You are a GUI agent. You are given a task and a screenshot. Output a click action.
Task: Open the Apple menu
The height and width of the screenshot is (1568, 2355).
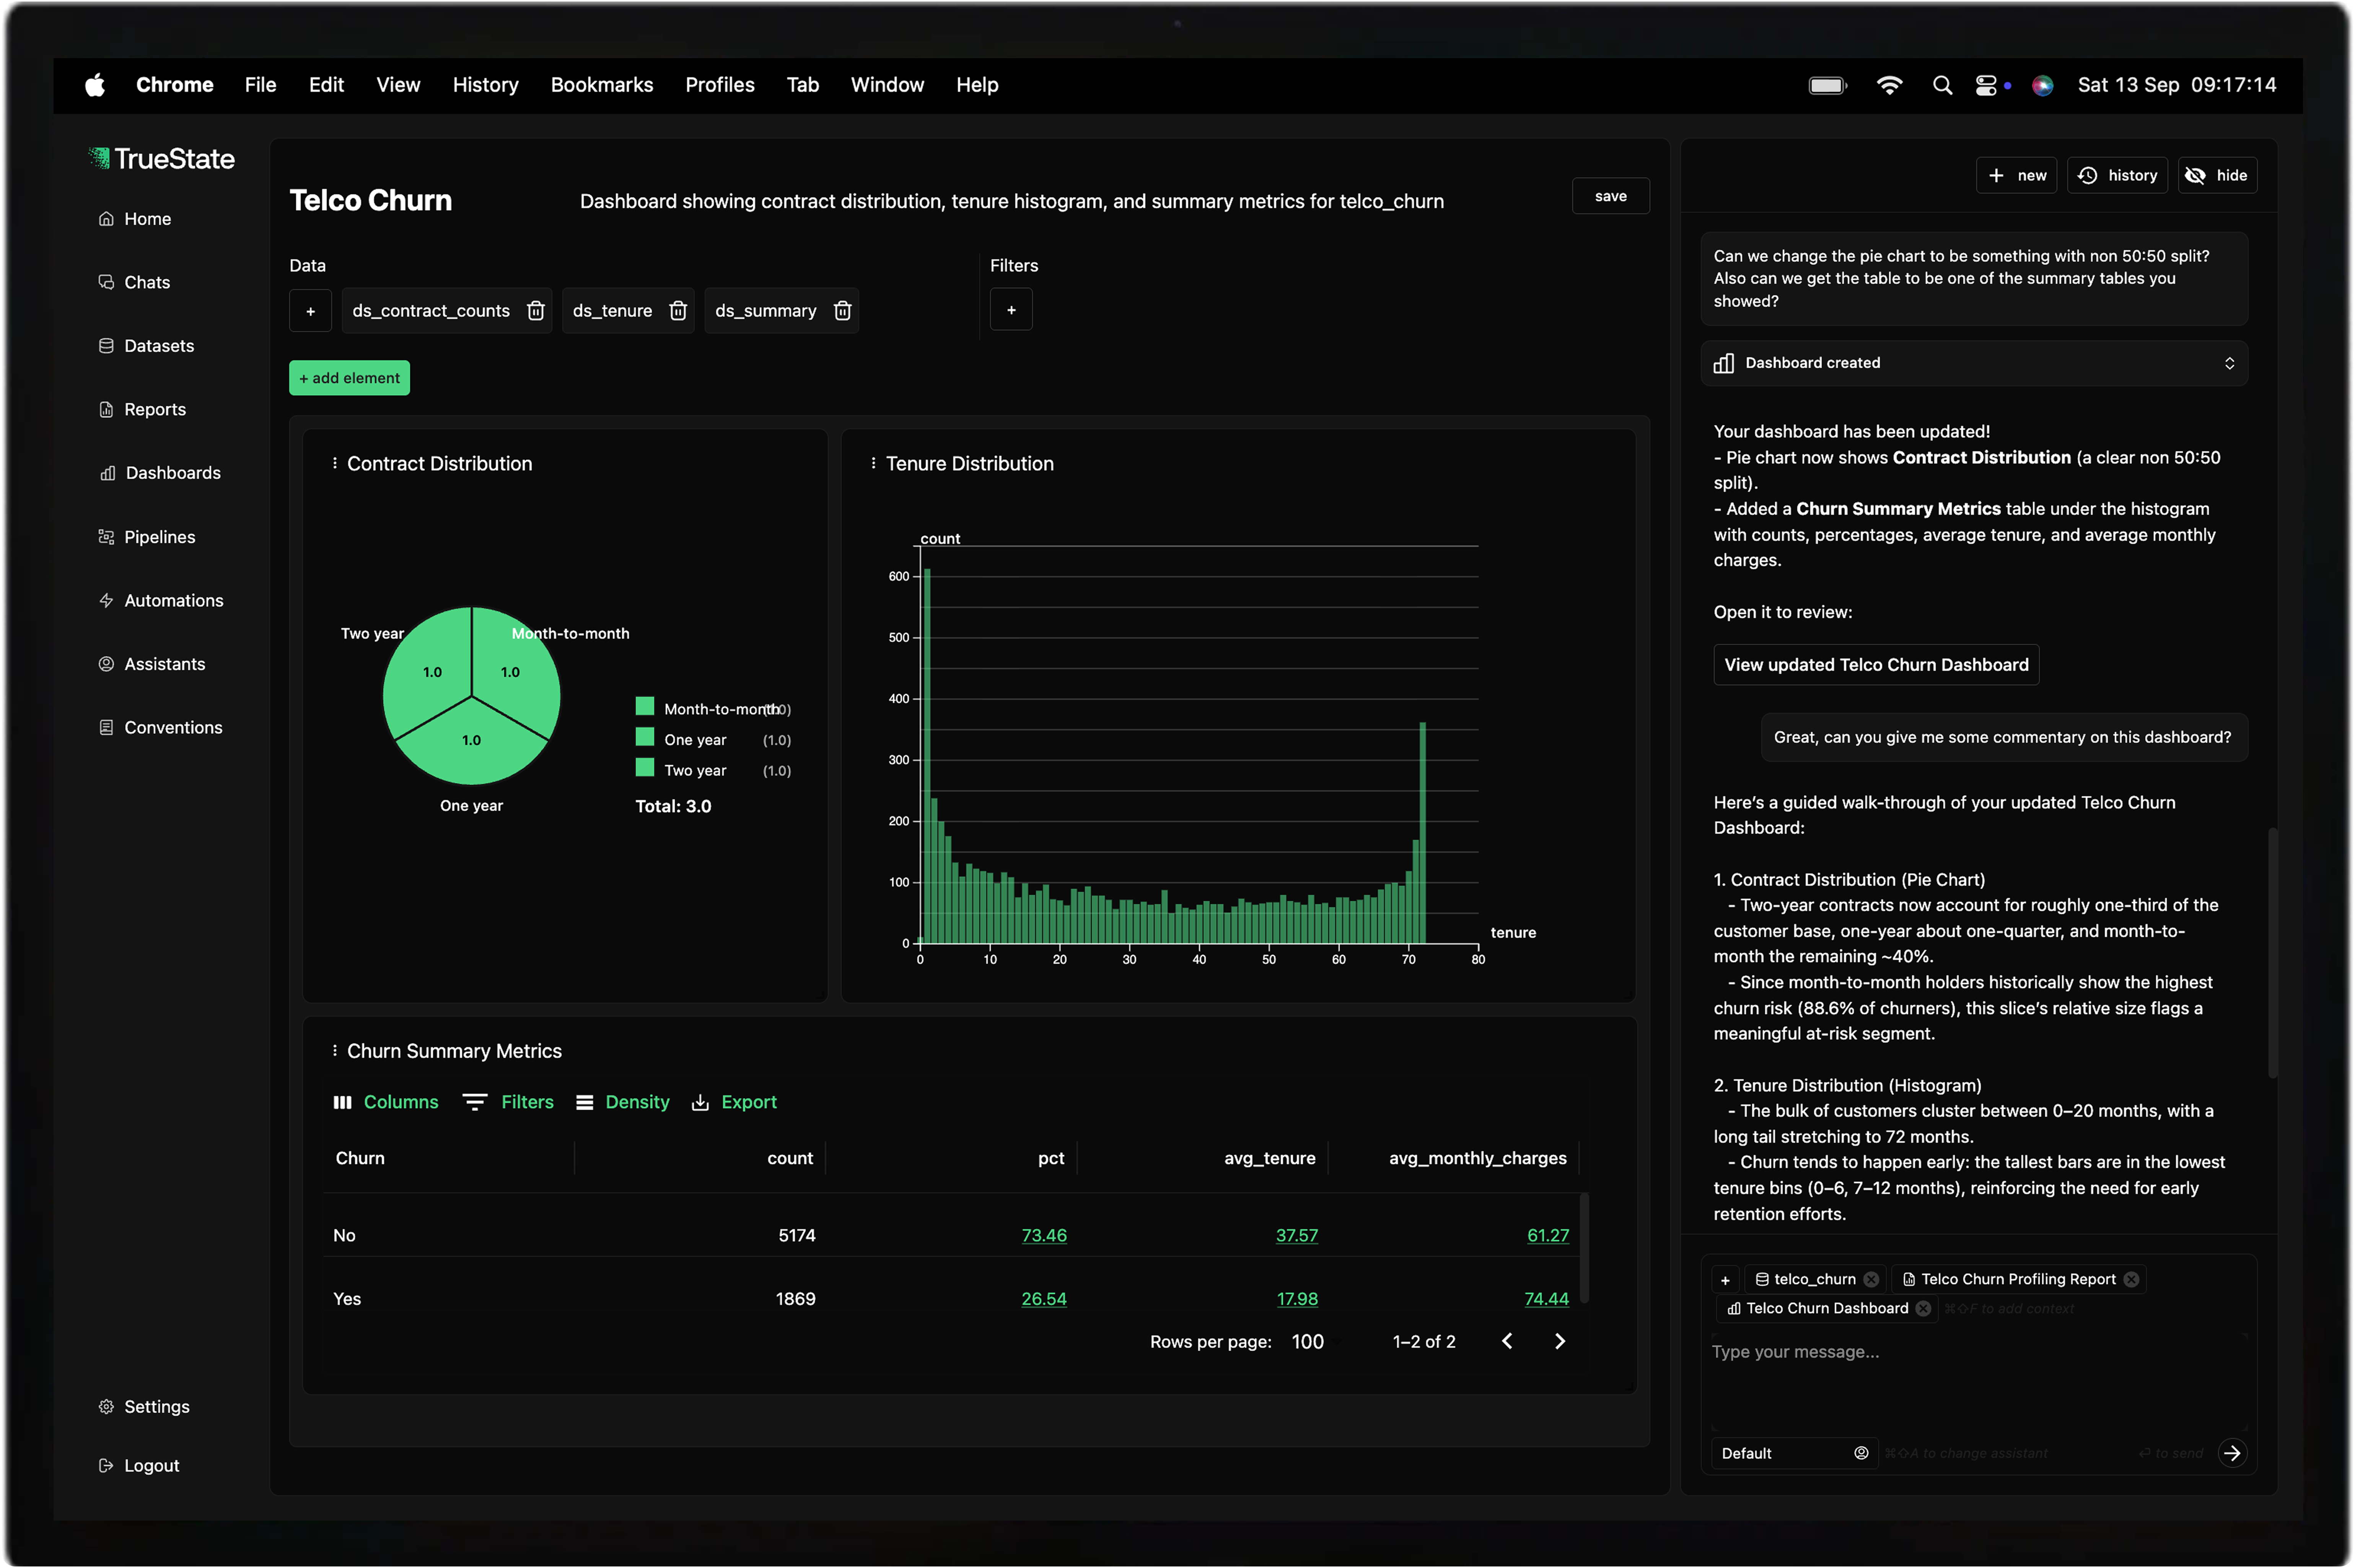click(95, 85)
